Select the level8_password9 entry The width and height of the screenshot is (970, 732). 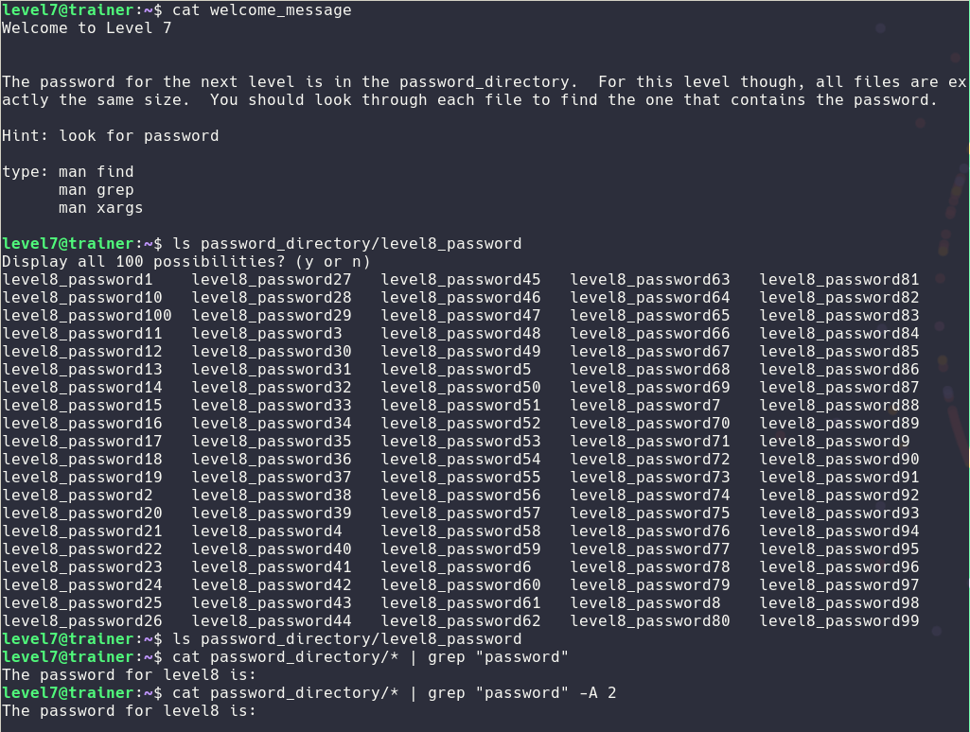(x=835, y=442)
